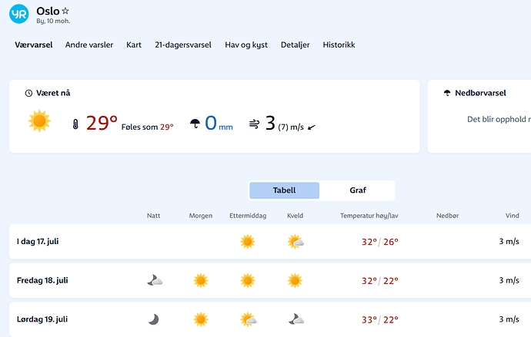Go to the Andre varsler link
This screenshot has height=337, width=531.
coord(89,45)
